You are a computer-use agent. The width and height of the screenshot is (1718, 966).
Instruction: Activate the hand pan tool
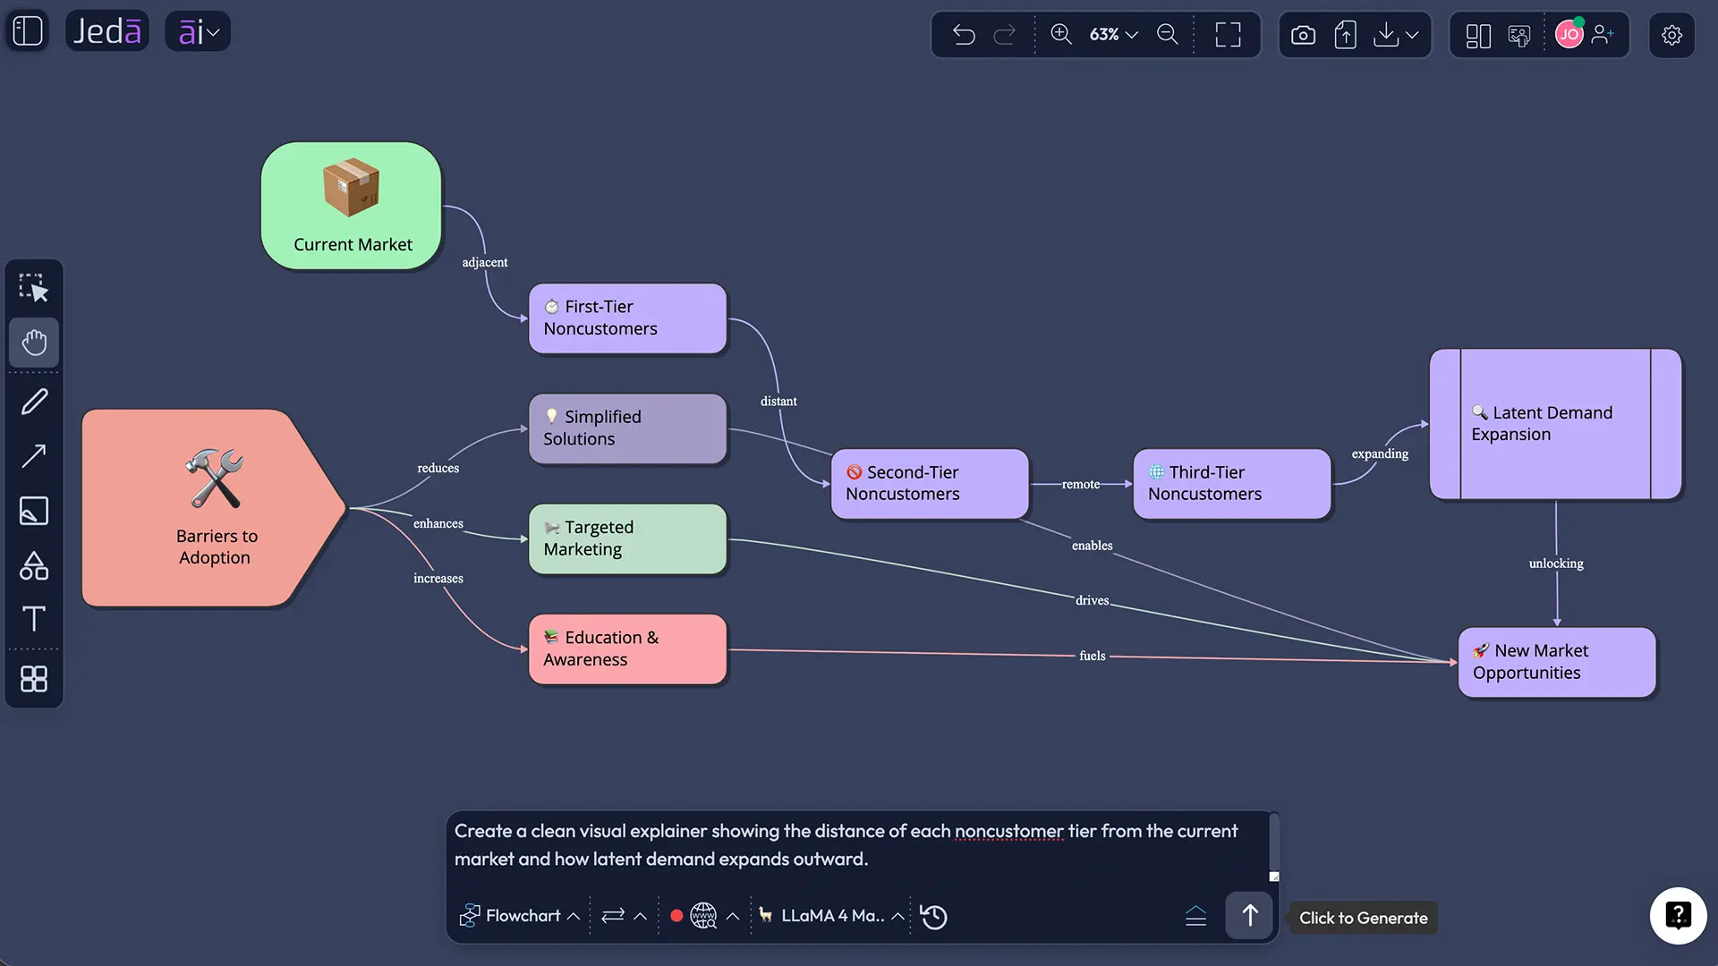[x=34, y=343]
